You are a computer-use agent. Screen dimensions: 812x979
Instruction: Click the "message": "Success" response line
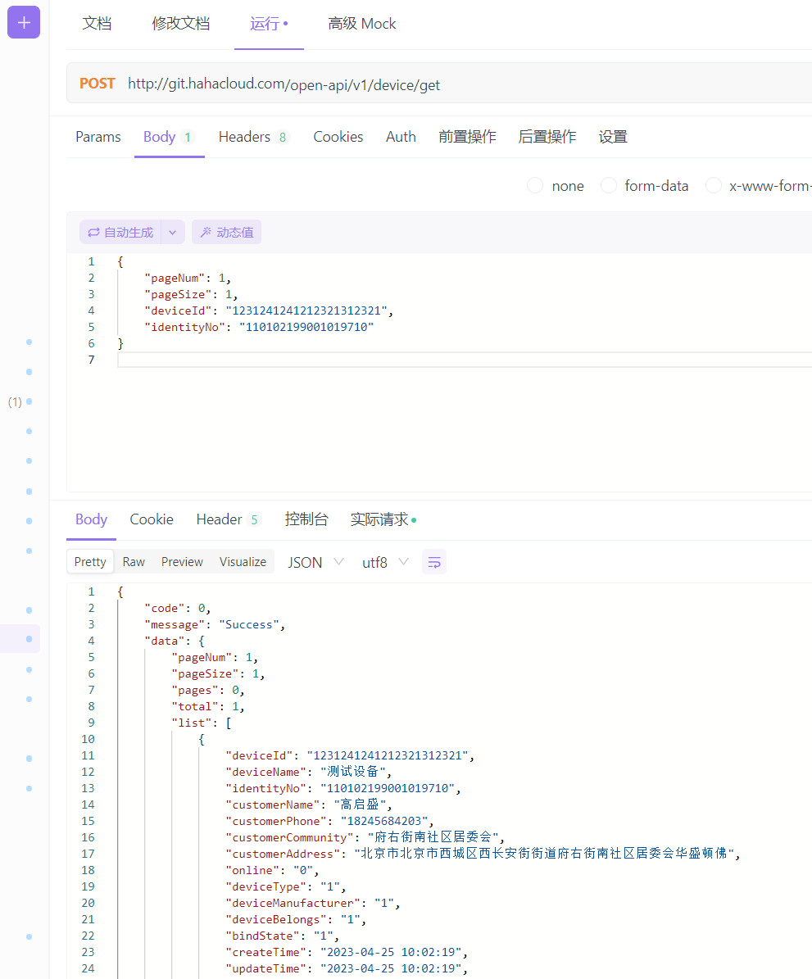point(214,624)
